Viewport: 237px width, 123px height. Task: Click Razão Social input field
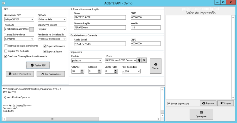coord(100,44)
